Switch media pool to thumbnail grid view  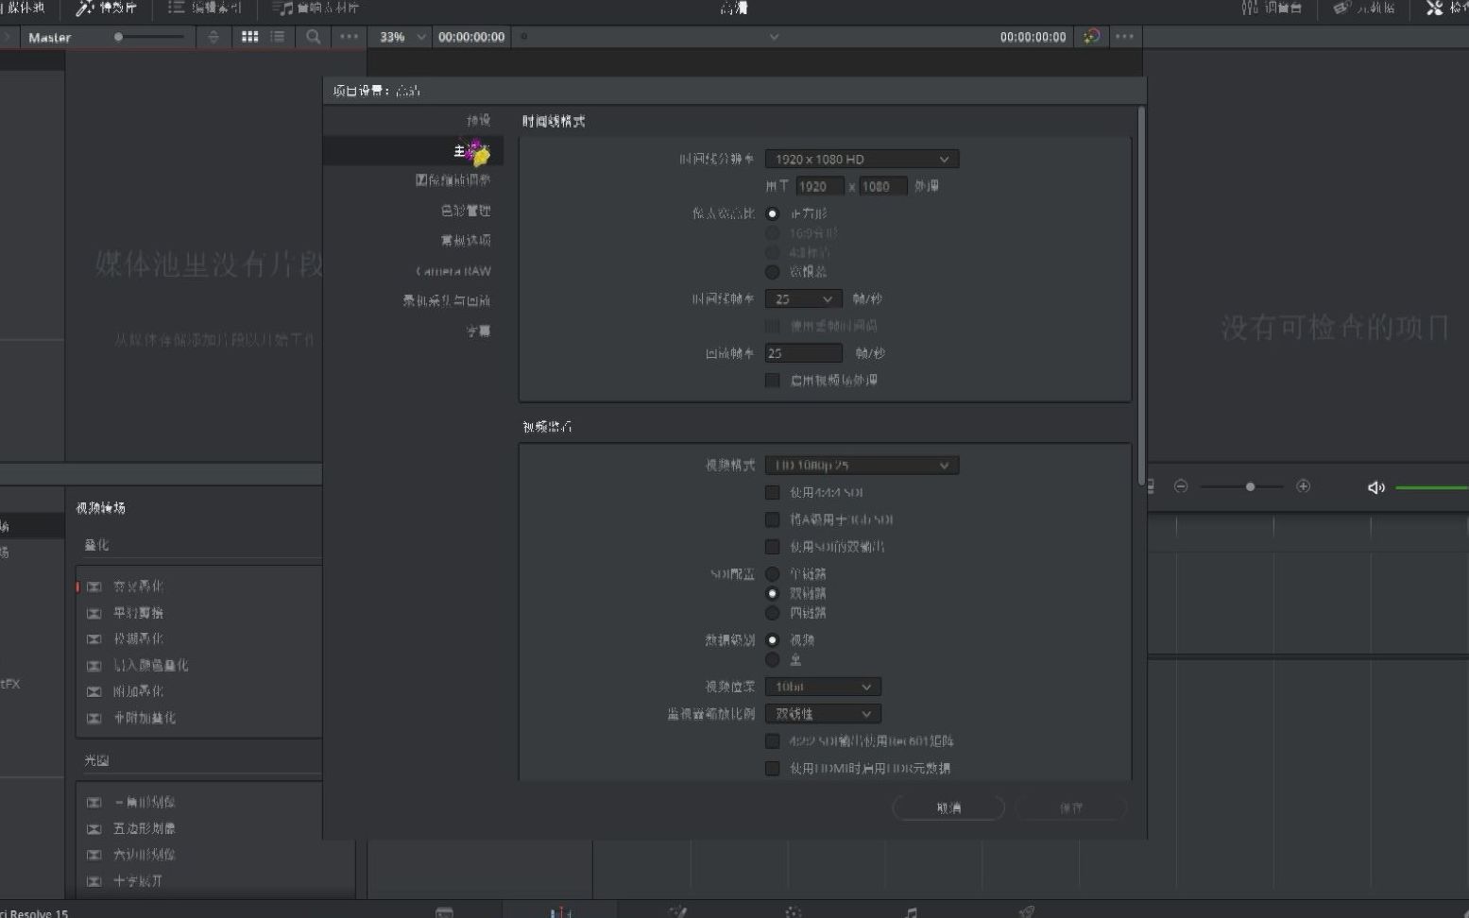(249, 37)
